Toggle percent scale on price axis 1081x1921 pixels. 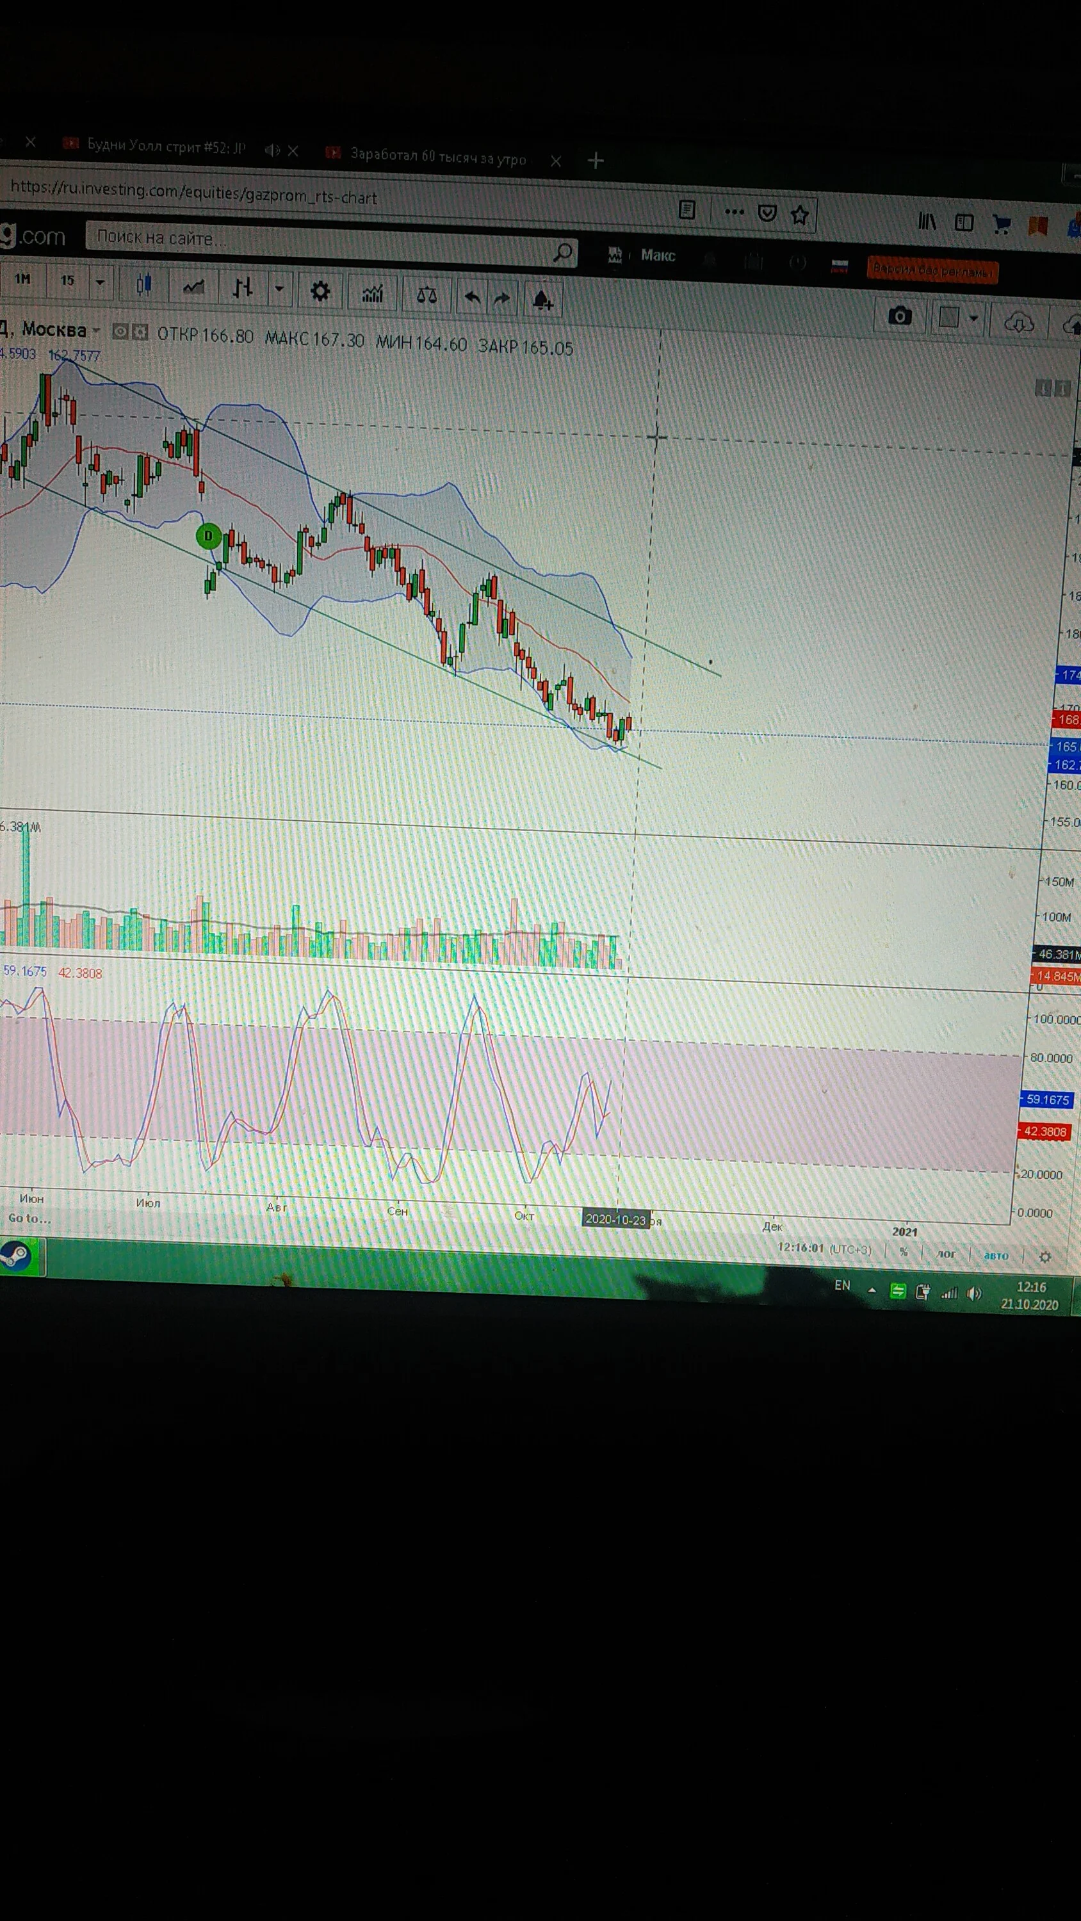(904, 1251)
